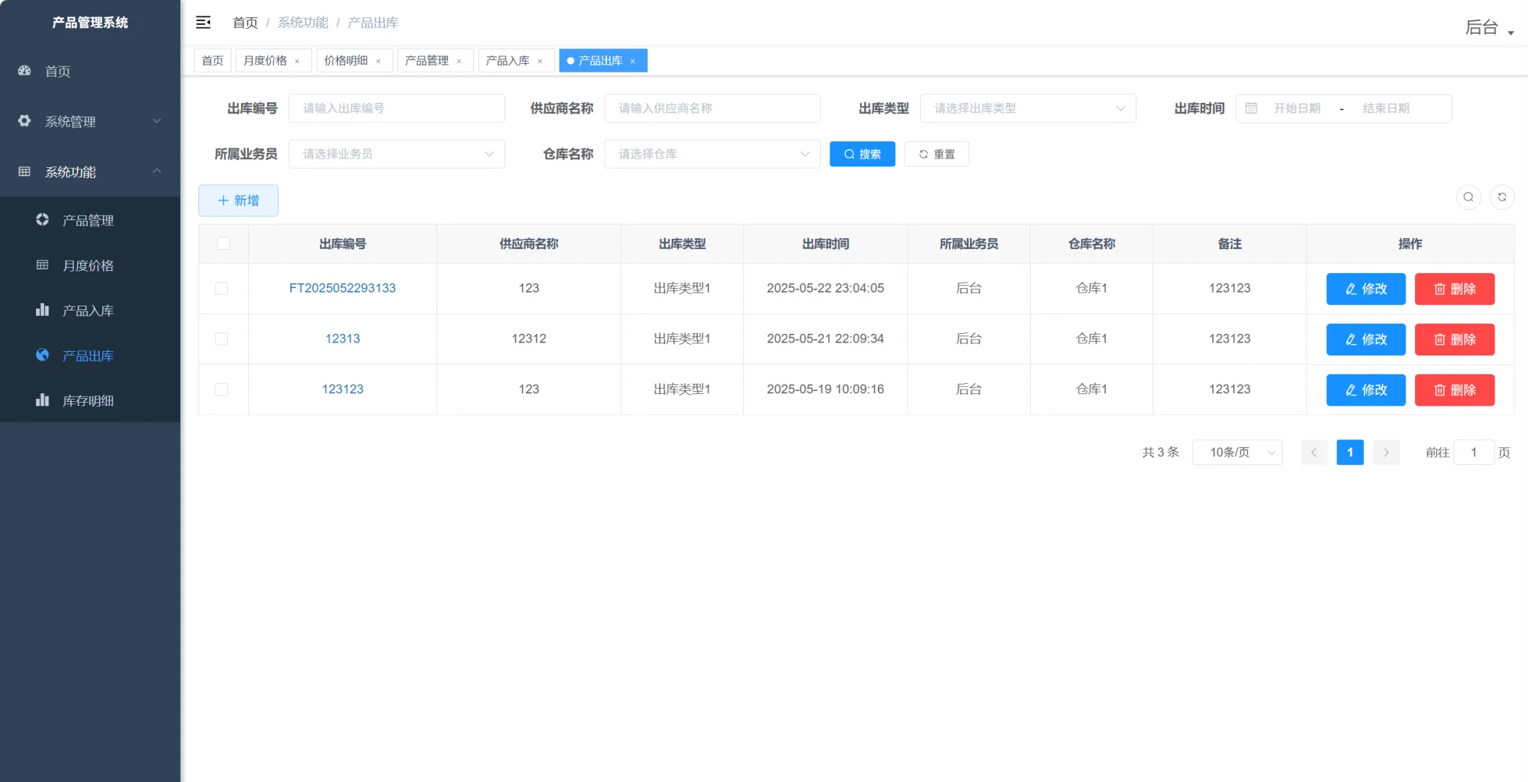
Task: Open record FT2025052293133
Action: [x=342, y=288]
